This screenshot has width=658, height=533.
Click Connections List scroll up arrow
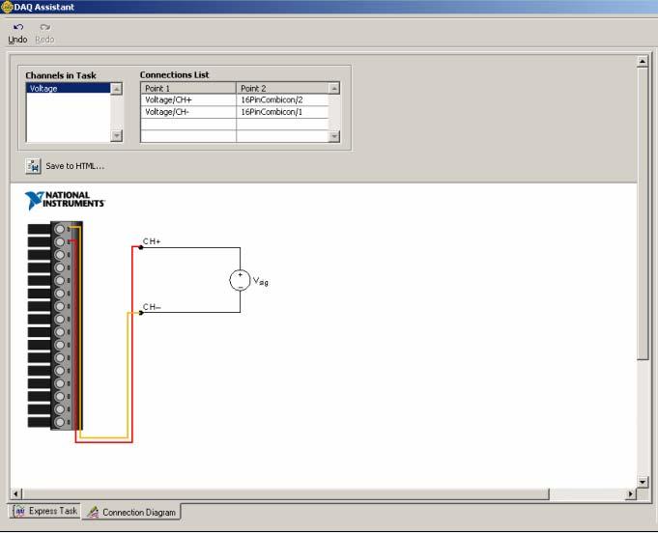334,88
